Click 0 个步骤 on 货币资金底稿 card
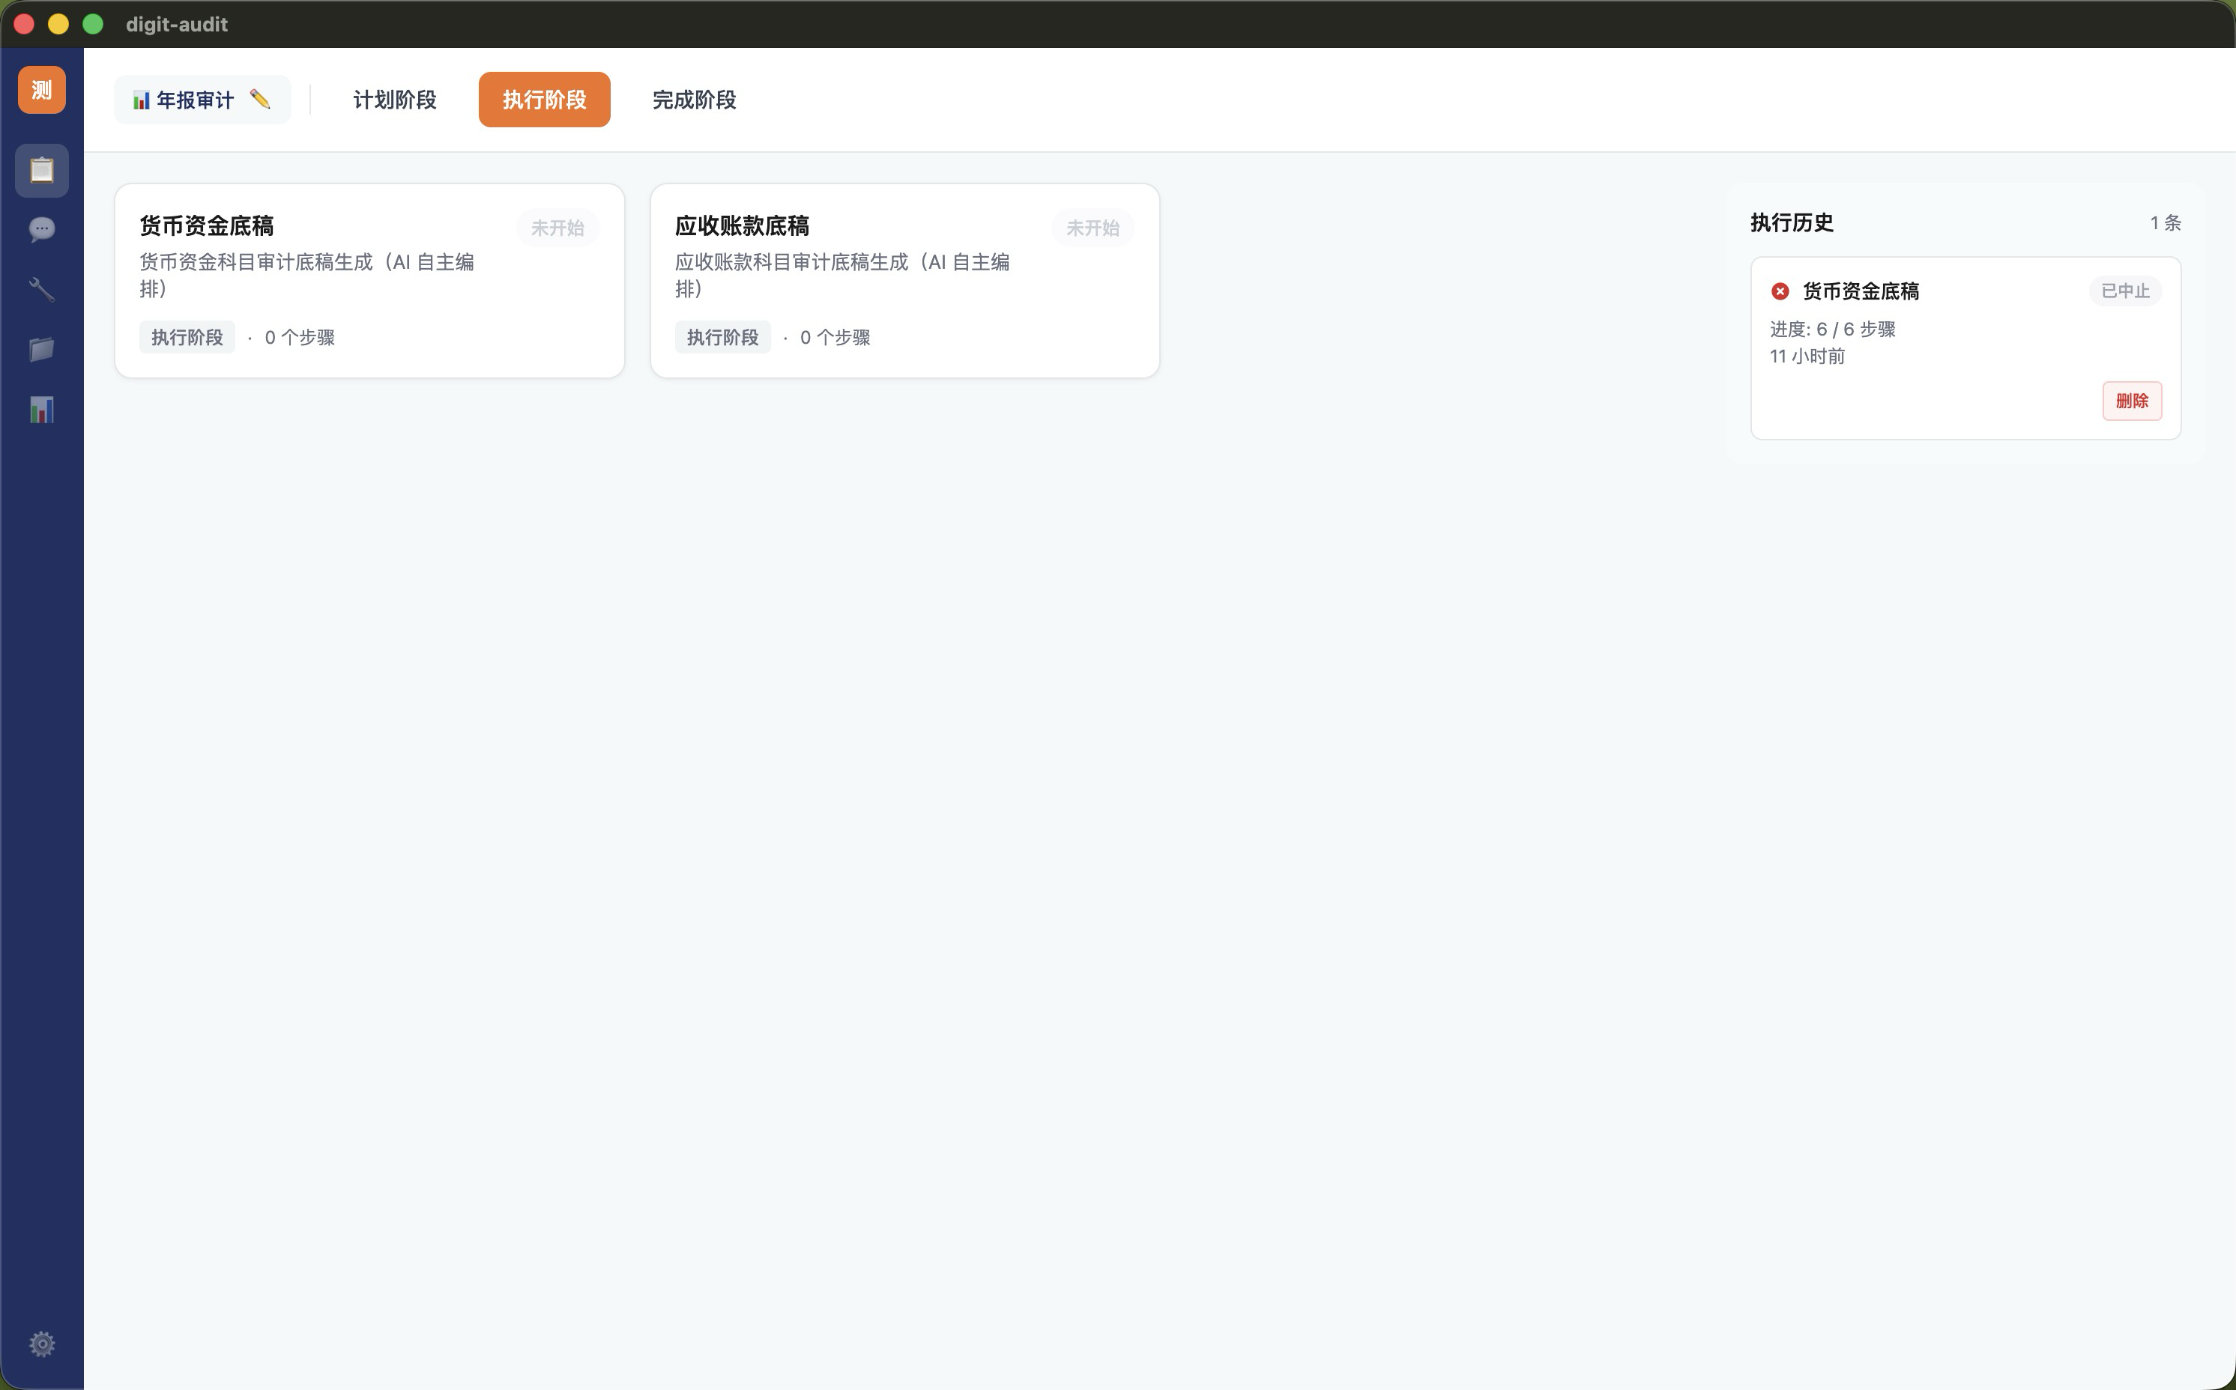Screen dimensions: 2236x1390 point(300,337)
